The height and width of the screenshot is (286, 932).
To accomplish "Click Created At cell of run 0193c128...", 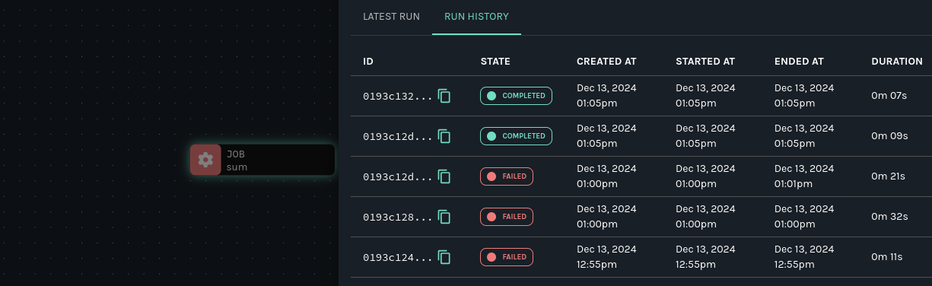I will click(x=606, y=217).
